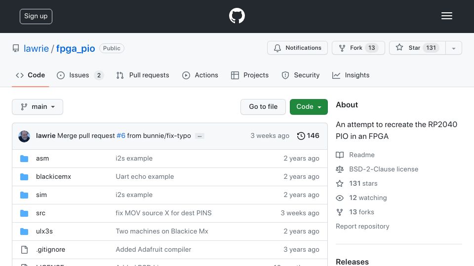Open 'Added Adafruit compiler' commit message

click(x=153, y=249)
